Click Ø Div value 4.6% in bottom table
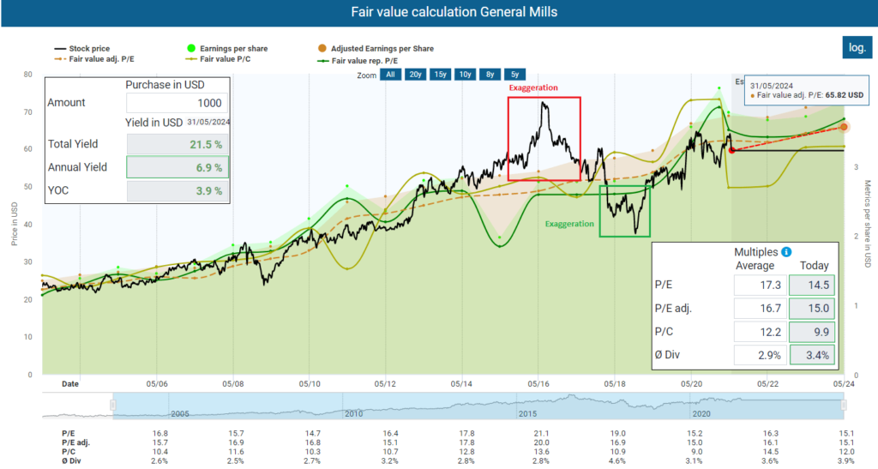The width and height of the screenshot is (878, 469). point(617,460)
